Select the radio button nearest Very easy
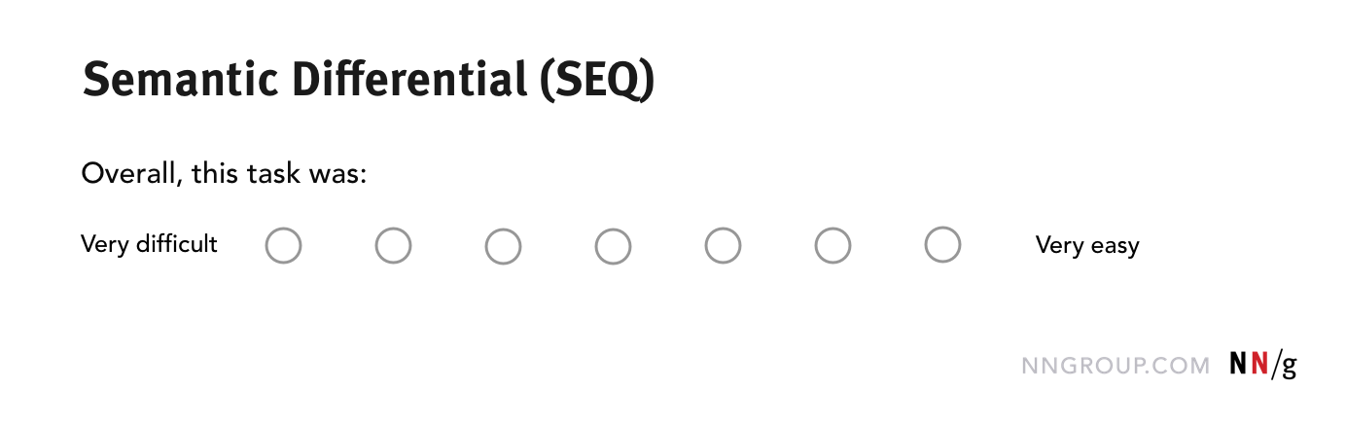The width and height of the screenshot is (1346, 425). coord(942,246)
